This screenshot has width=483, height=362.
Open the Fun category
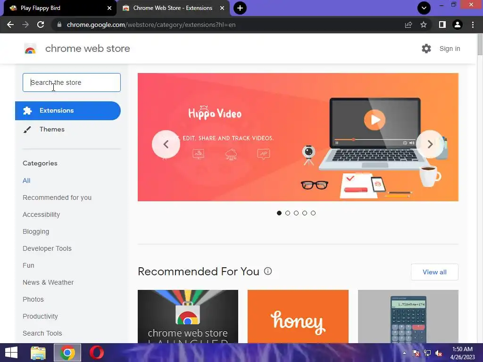pos(28,265)
